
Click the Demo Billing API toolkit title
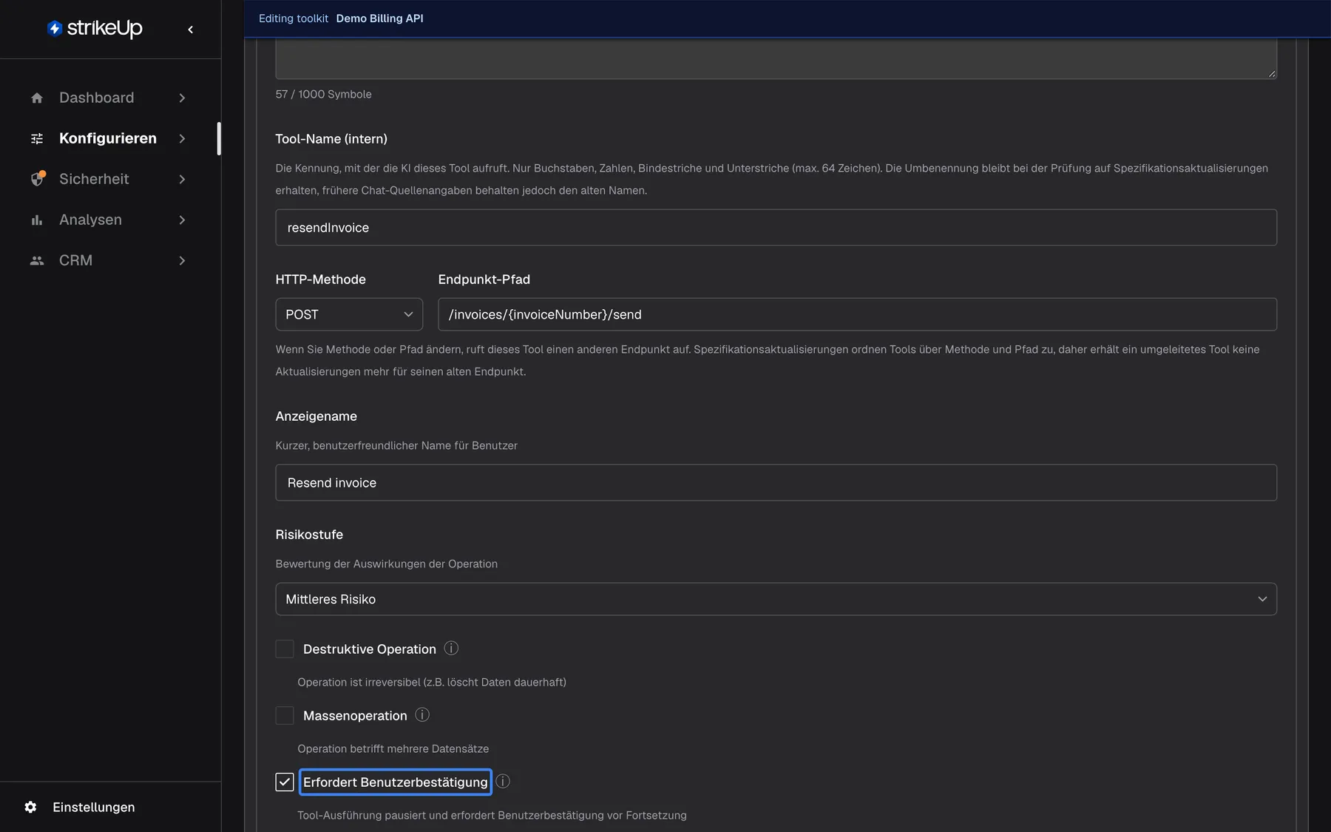[x=380, y=18]
